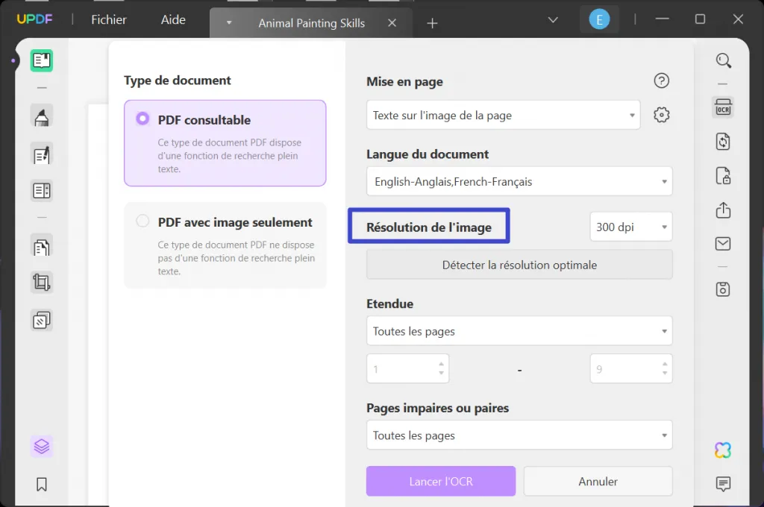Image resolution: width=764 pixels, height=507 pixels.
Task: Launch the UPDF AI assistant icon
Action: click(722, 450)
